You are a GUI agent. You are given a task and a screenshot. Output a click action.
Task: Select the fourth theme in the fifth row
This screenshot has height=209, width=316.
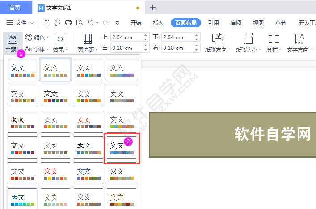pos(122,173)
